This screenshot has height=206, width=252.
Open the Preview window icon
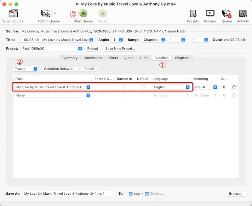[210, 14]
